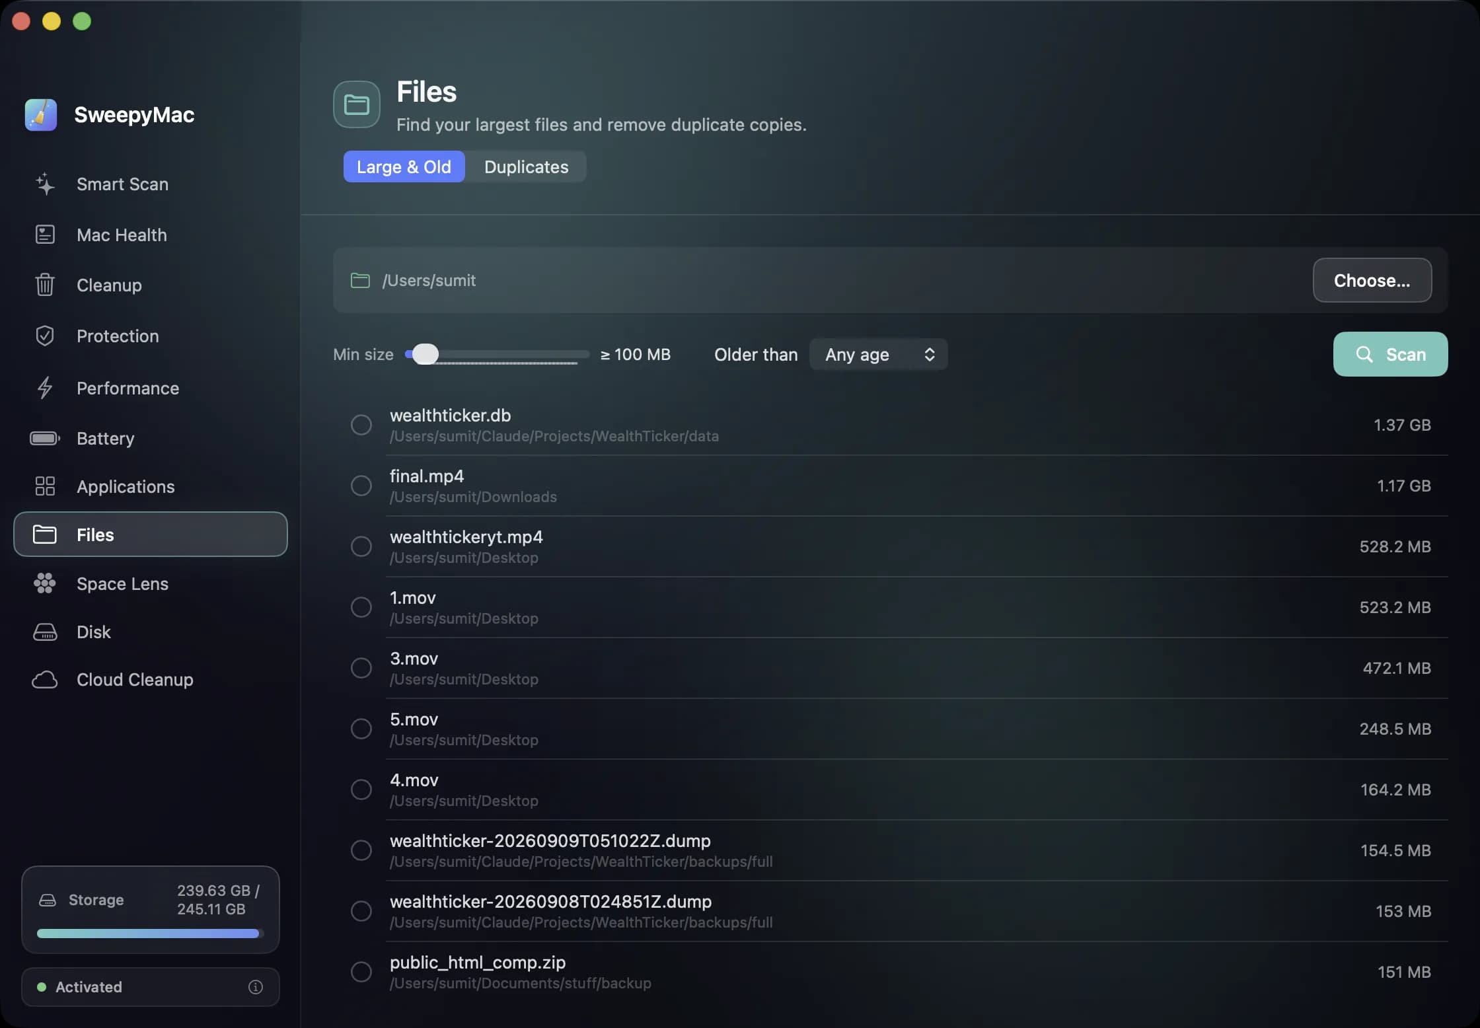Start the Scan button
This screenshot has height=1028, width=1480.
coord(1390,355)
